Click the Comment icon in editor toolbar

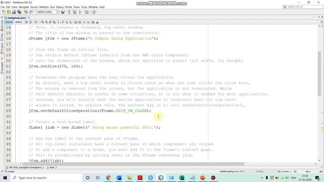coord(93,22)
